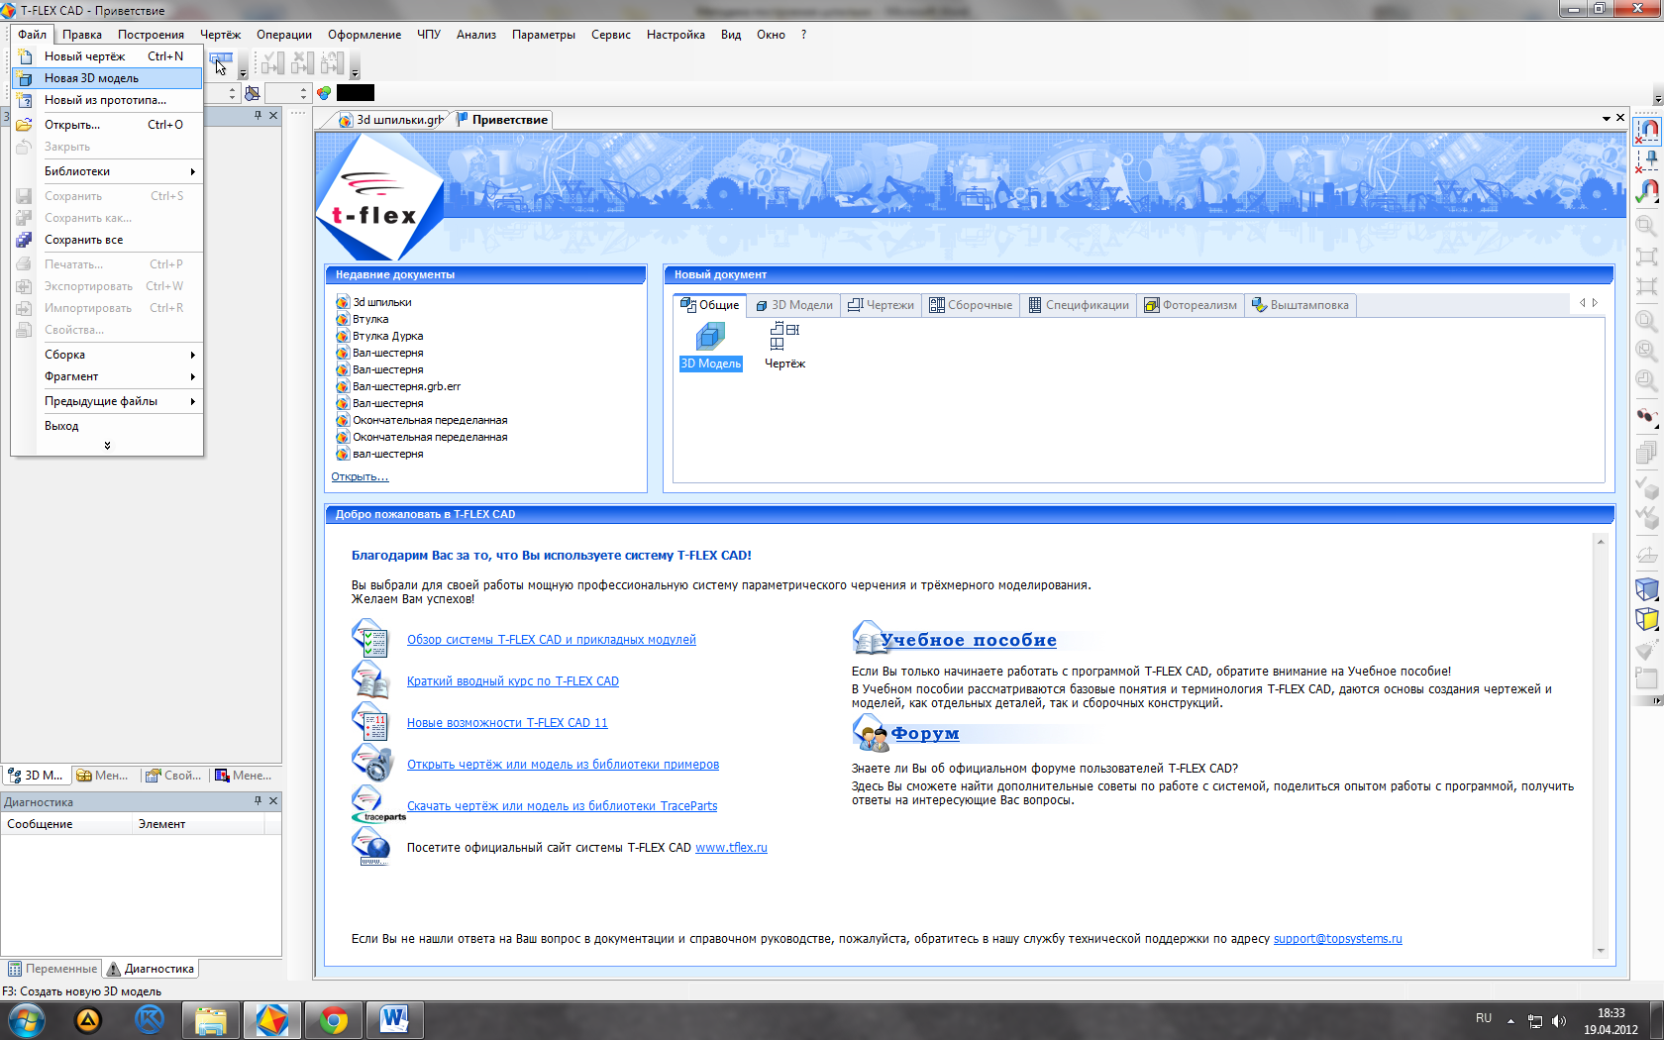Switch to the Сборочные tab
This screenshot has width=1664, height=1040.
point(972,305)
